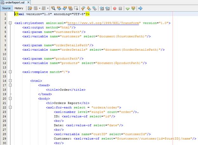Click the closing head tag
This screenshot has height=145, width=198.
pyautogui.click(x=45, y=94)
